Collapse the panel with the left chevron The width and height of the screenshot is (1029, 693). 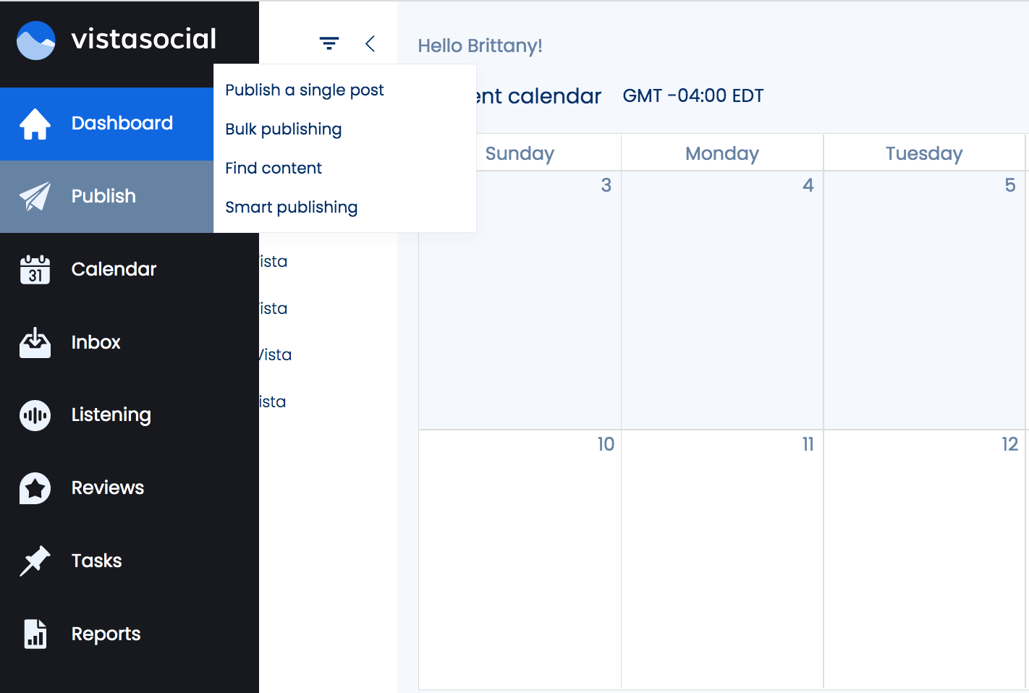coord(370,43)
